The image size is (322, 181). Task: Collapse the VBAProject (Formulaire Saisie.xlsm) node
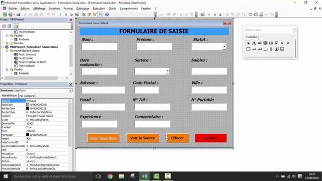3,47
